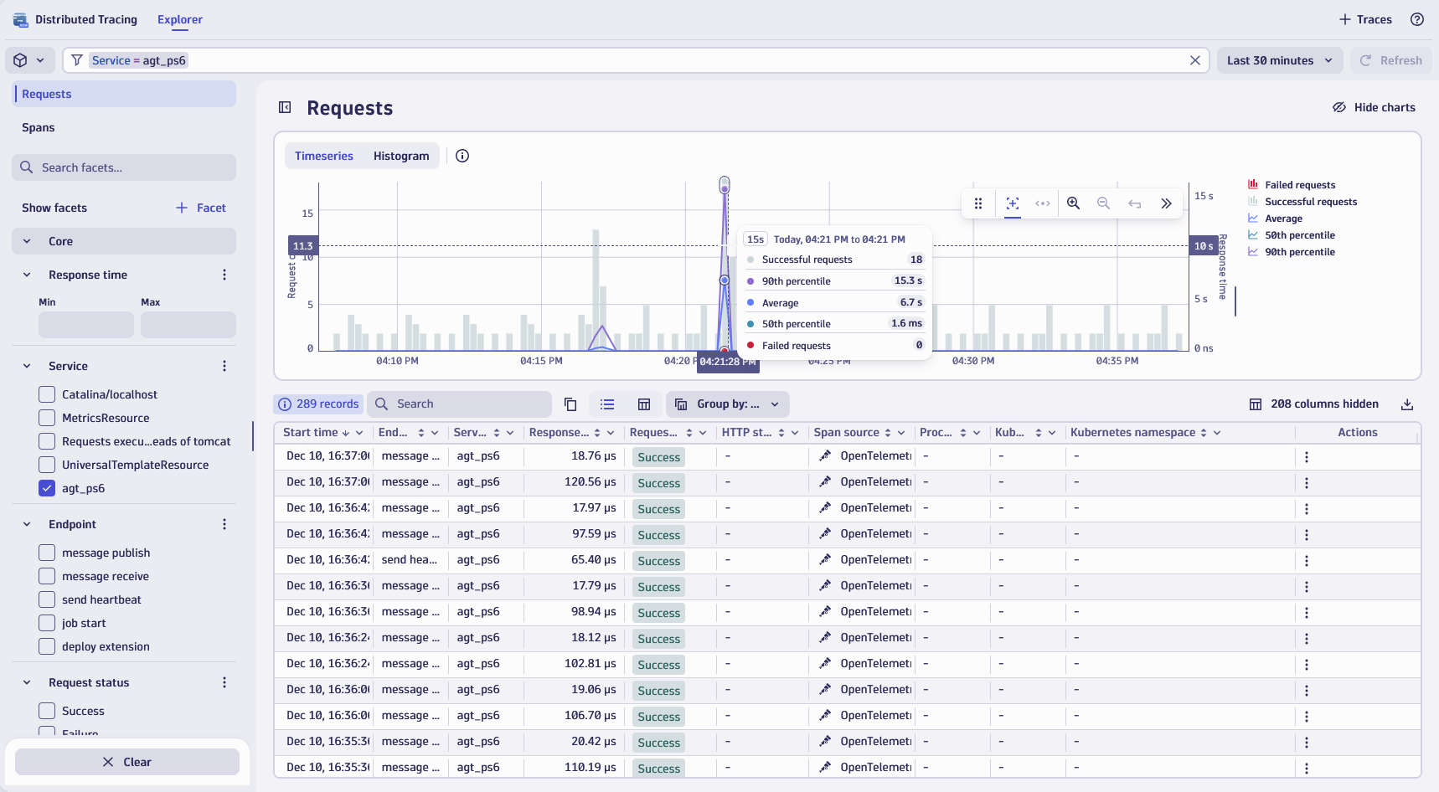Check the message publish endpoint
1439x792 pixels.
point(47,553)
